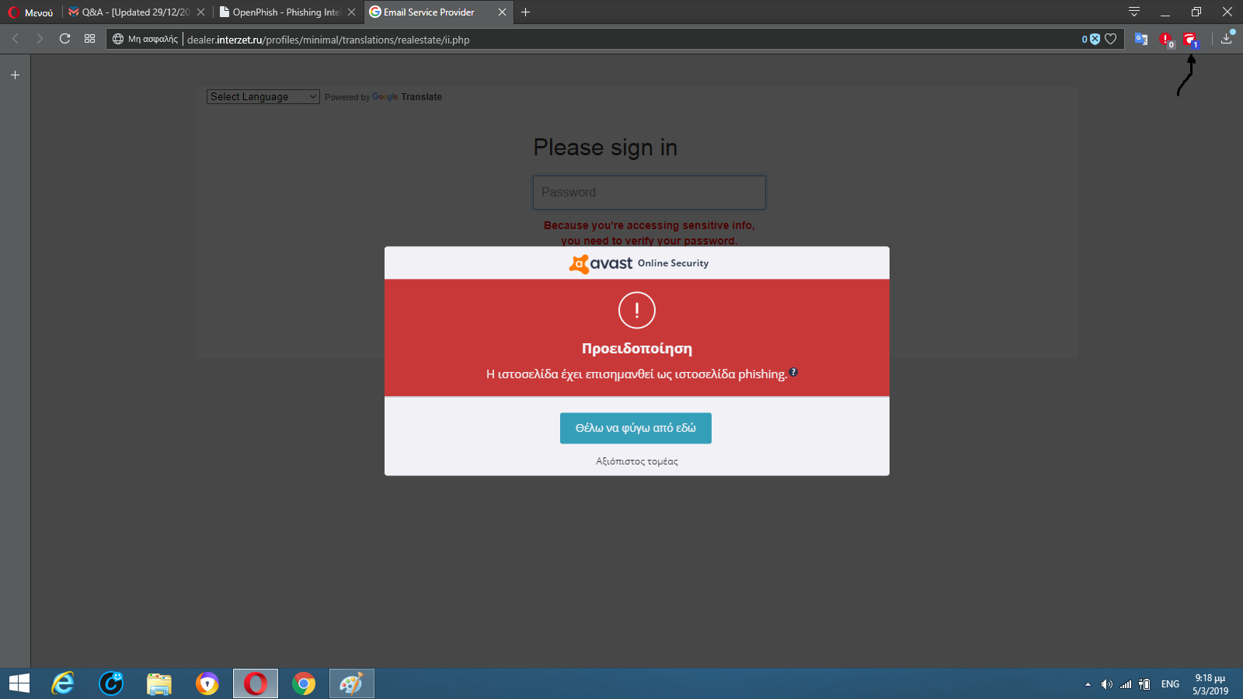Screen dimensions: 1243x699
Task: Focus the address bar URL
Action: pos(329,40)
